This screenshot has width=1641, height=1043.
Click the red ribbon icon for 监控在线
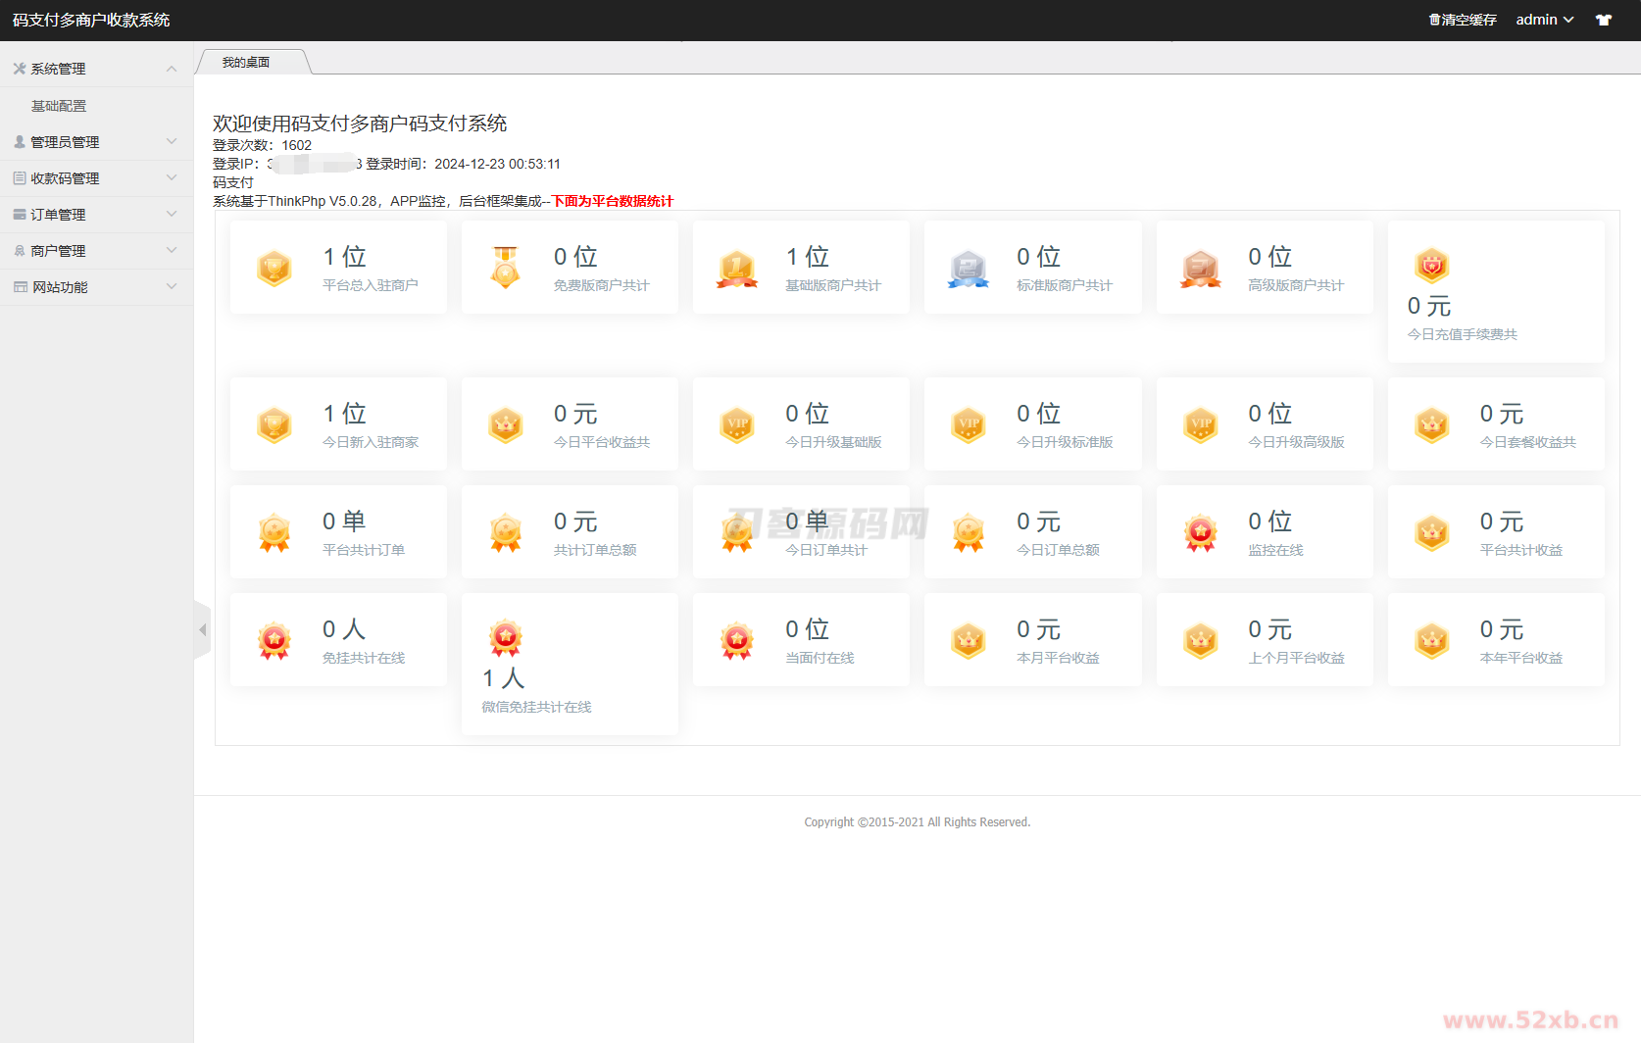pyautogui.click(x=1200, y=532)
